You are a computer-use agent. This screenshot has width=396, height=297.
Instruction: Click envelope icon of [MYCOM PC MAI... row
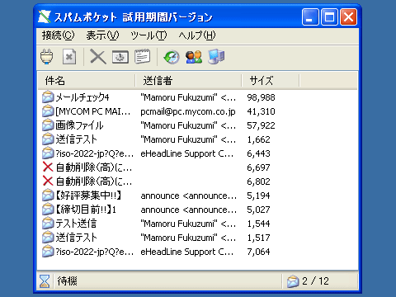48,111
